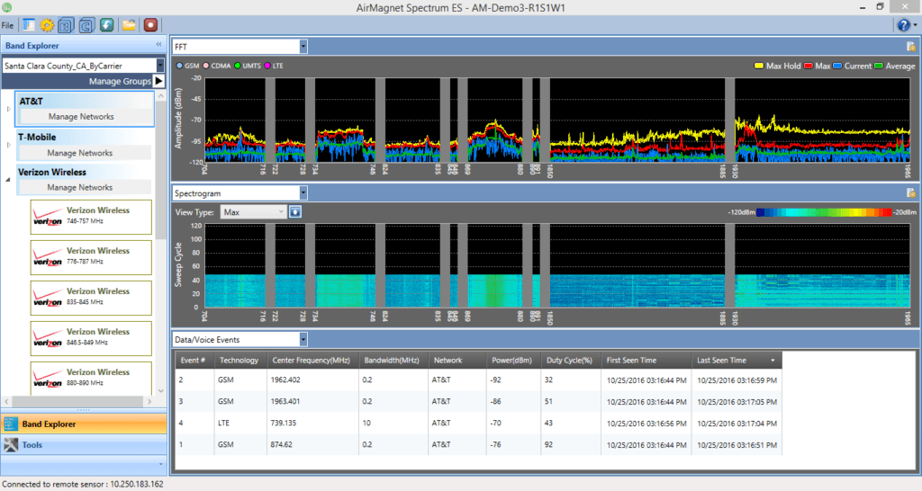Switch to the Tools tab
This screenshot has width=922, height=491.
(84, 445)
